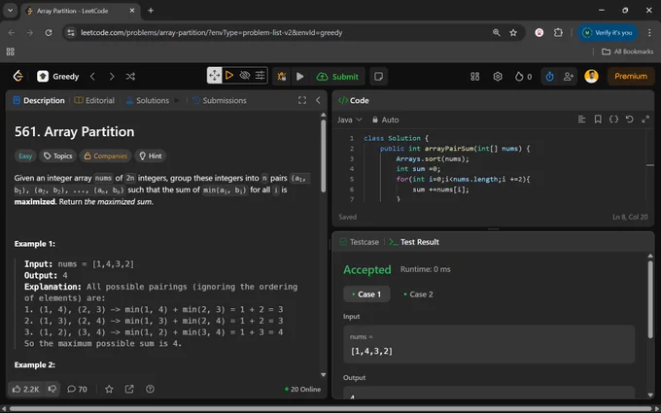Expand the Topics tag

(58, 155)
